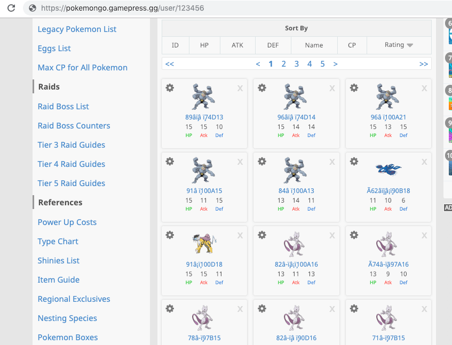
Task: Remove the 89âïâ ï74D13 Machamp with X
Action: 240,89
